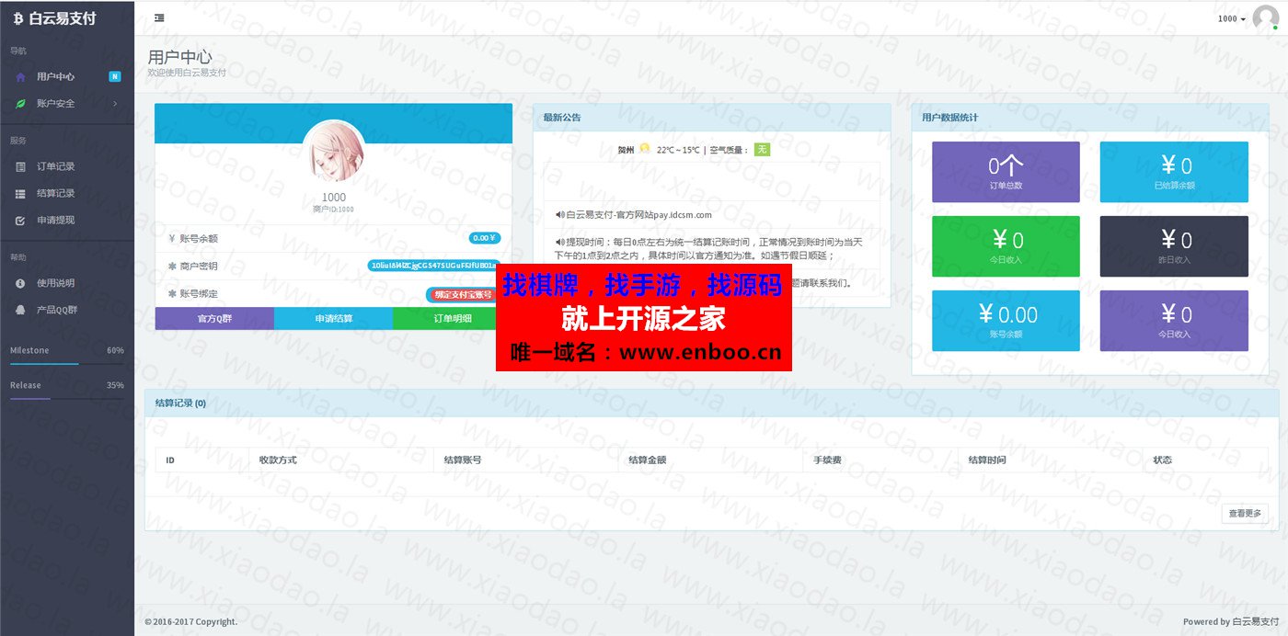
Task: Click the document icon beside 订单记录
Action: (20, 167)
